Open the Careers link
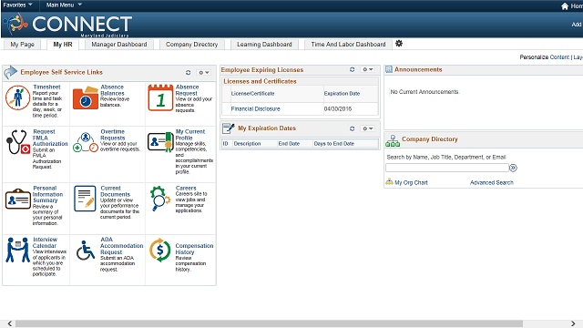583x328 pixels. (x=186, y=189)
